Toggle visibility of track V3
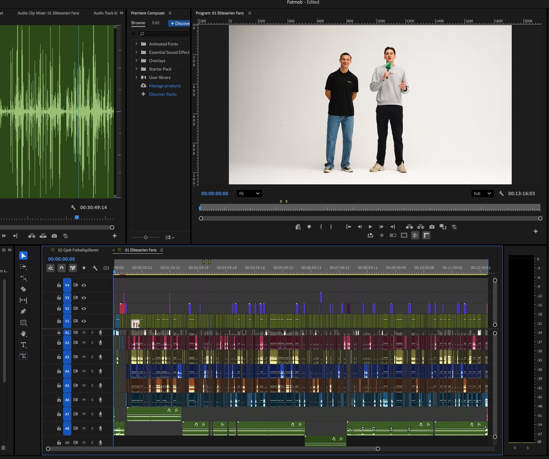This screenshot has height=459, width=549. coord(84,297)
